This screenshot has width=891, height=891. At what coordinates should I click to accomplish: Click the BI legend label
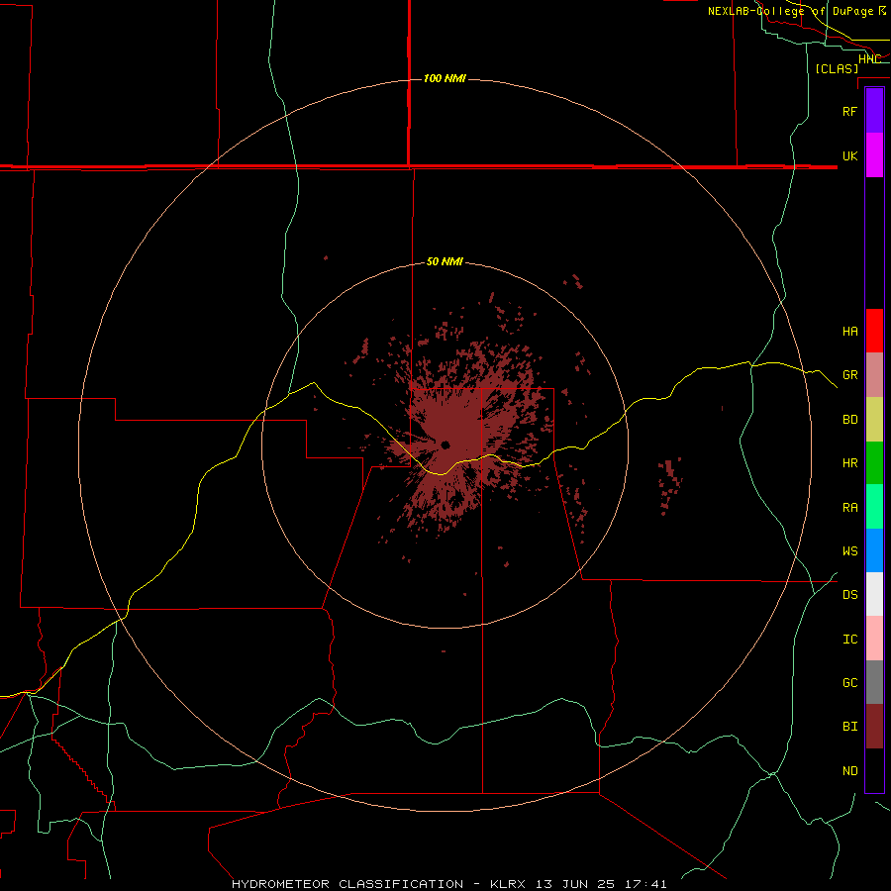tap(849, 727)
